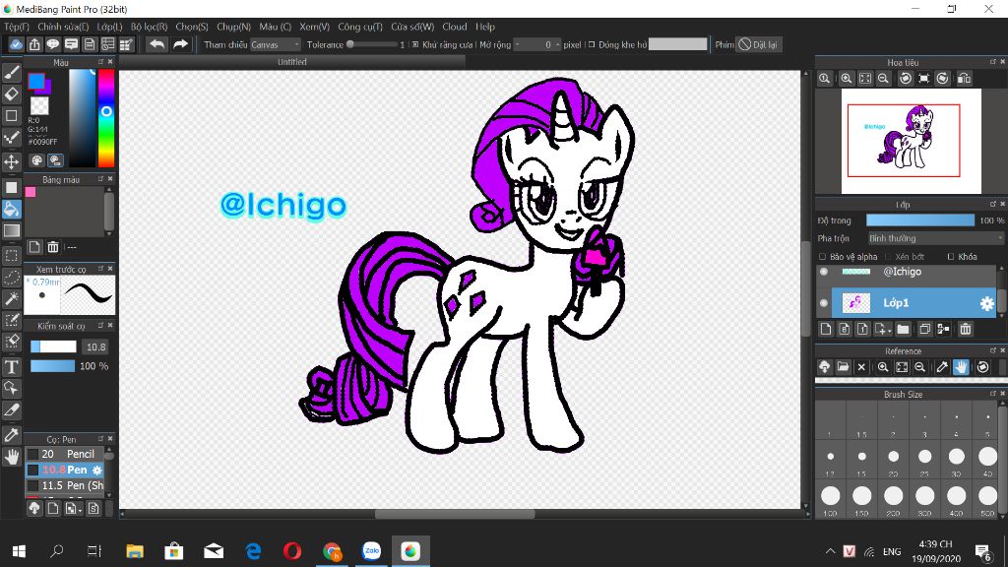Click the Undo arrow in toolbar
This screenshot has width=1008, height=567.
(157, 44)
